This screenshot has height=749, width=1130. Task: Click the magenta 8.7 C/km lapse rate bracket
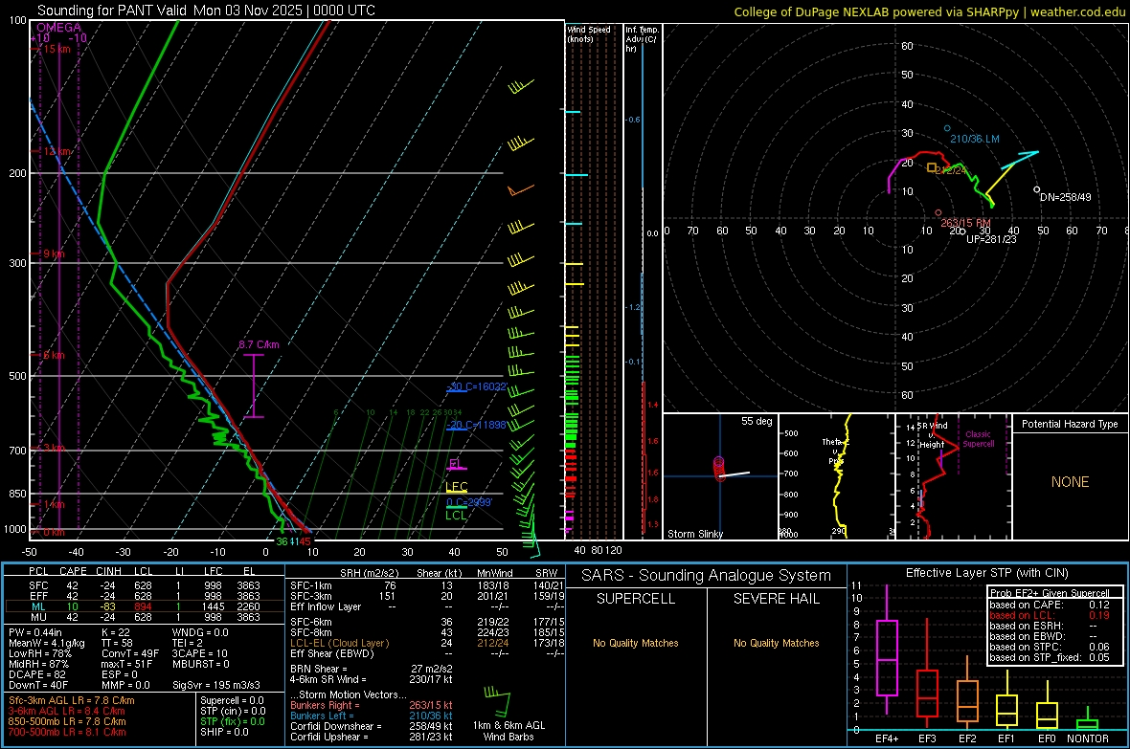click(254, 386)
